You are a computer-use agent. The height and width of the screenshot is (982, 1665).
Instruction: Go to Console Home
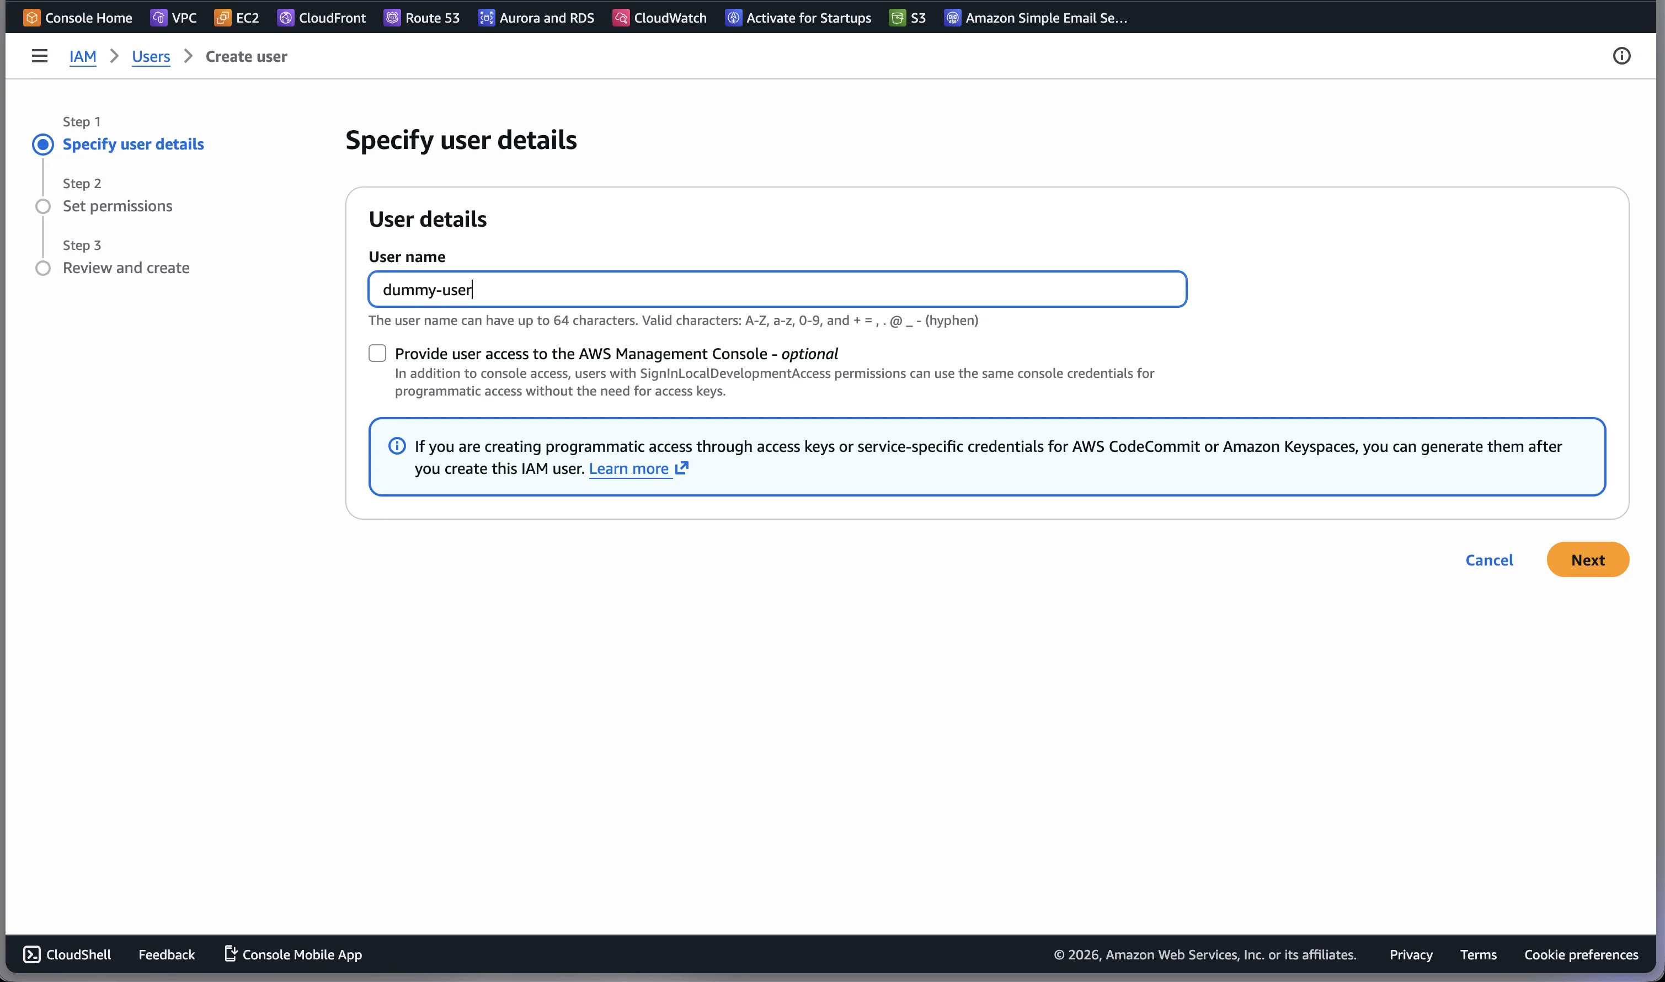(77, 18)
